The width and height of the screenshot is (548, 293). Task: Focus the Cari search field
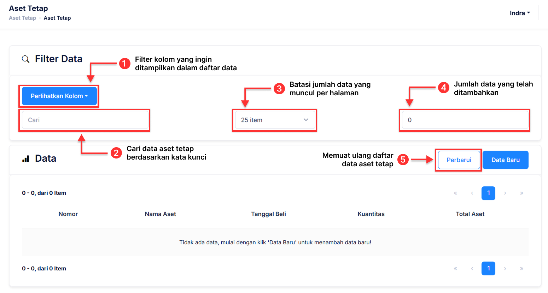(x=85, y=120)
